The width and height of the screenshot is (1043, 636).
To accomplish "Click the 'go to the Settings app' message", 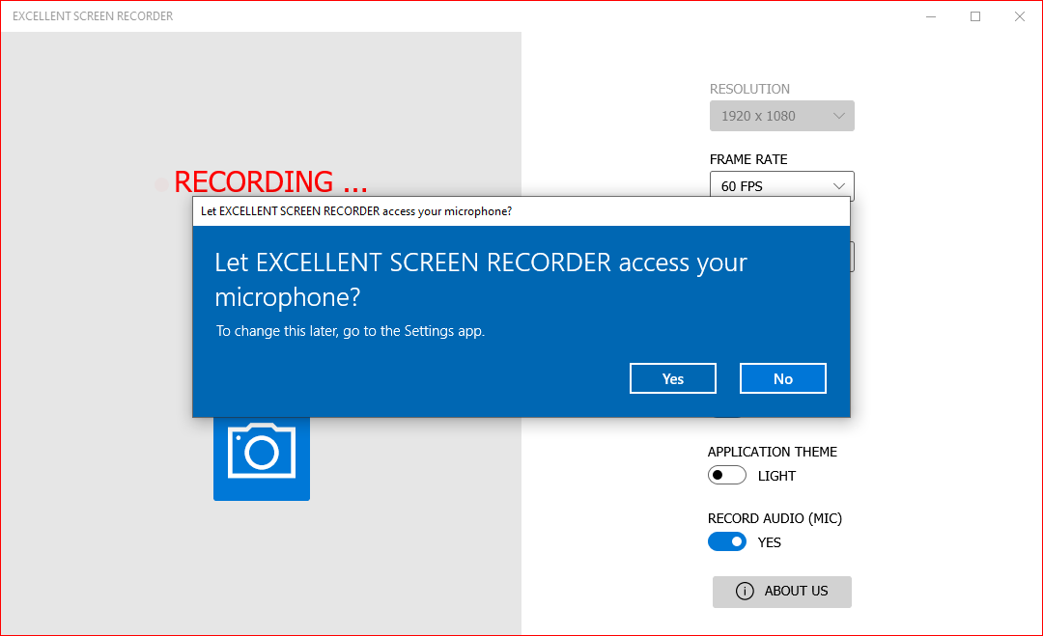I will (x=351, y=331).
